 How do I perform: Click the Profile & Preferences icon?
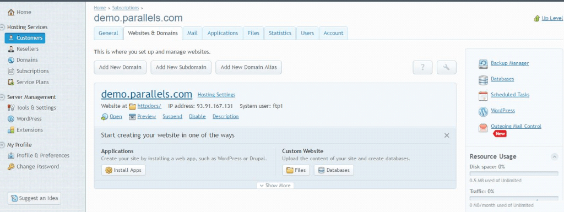click(11, 156)
